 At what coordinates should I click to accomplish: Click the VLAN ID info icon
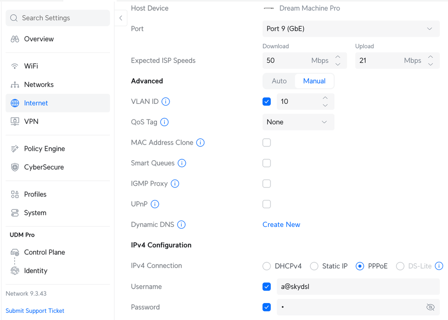click(x=165, y=102)
